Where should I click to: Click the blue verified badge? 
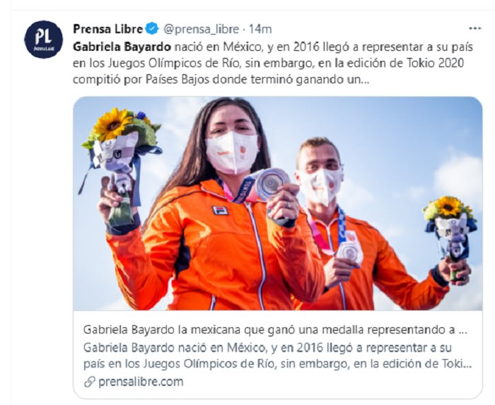[153, 29]
